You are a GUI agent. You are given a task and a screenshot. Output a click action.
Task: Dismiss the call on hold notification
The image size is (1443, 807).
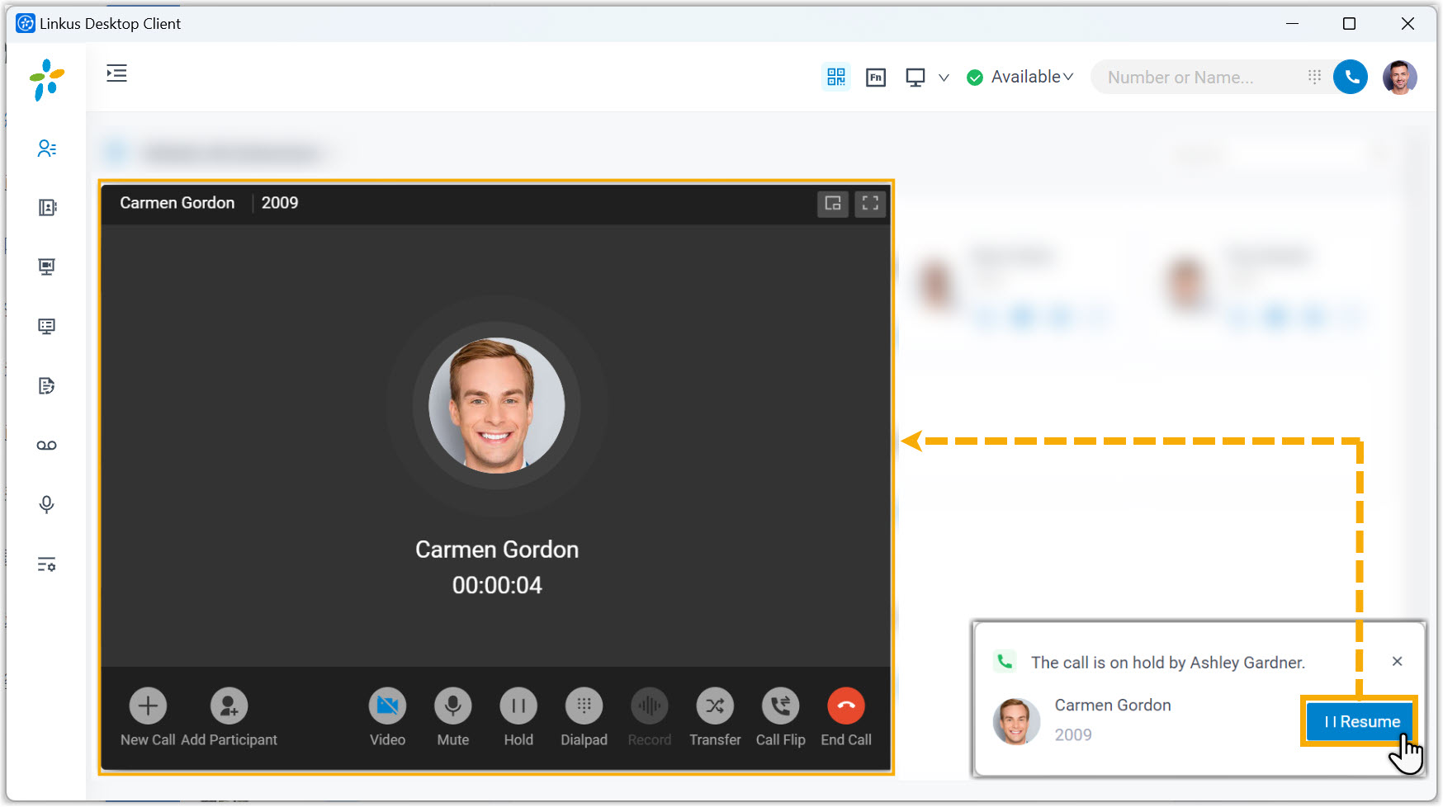coord(1397,662)
